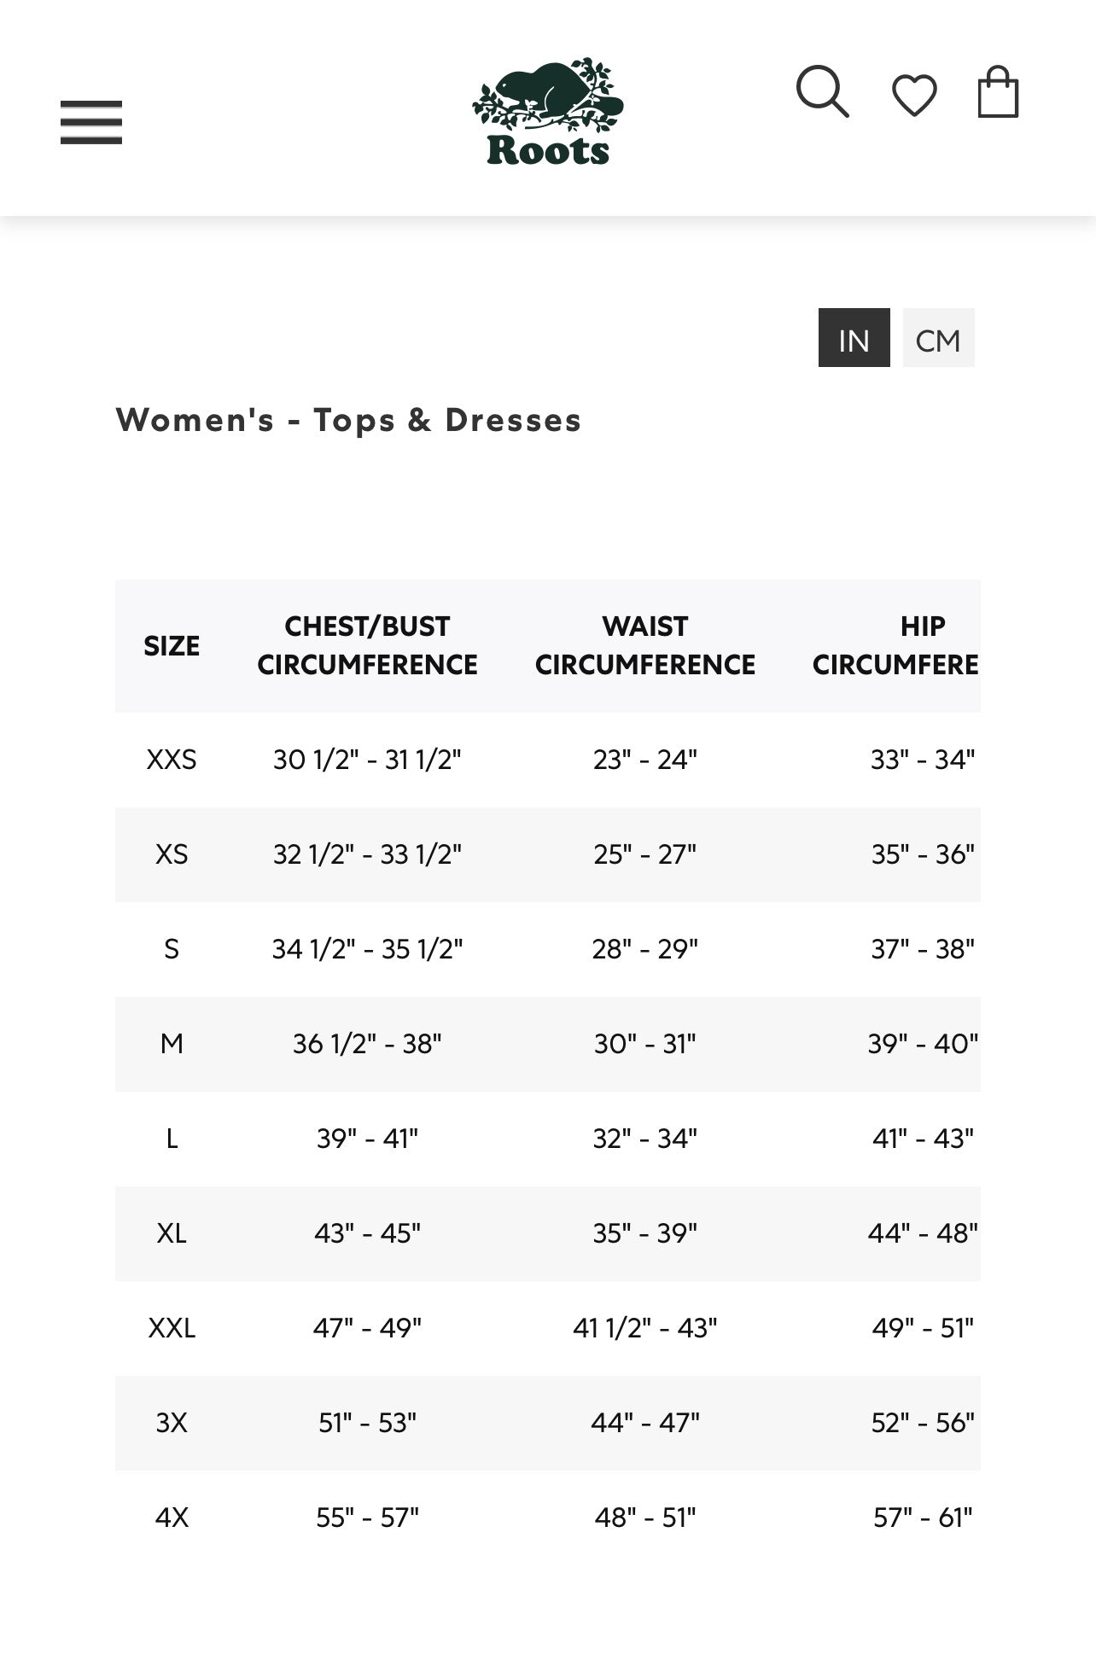Viewport: 1096px width, 1678px height.
Task: Open the shopping bag cart
Action: click(998, 92)
